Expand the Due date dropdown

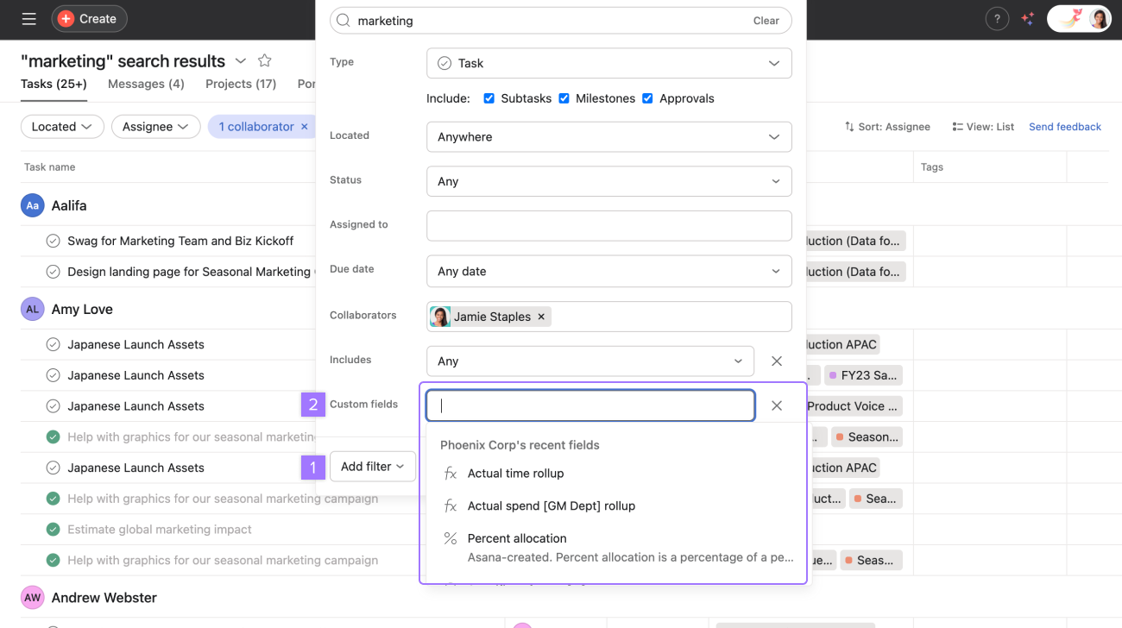(x=608, y=271)
